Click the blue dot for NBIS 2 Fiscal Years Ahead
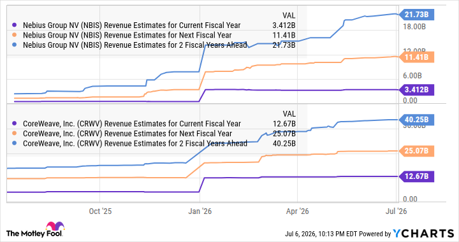The width and height of the screenshot is (459, 242). pyautogui.click(x=14, y=45)
